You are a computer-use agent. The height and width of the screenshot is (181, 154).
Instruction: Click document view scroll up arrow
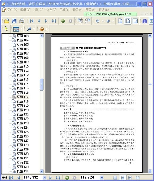click(150, 36)
